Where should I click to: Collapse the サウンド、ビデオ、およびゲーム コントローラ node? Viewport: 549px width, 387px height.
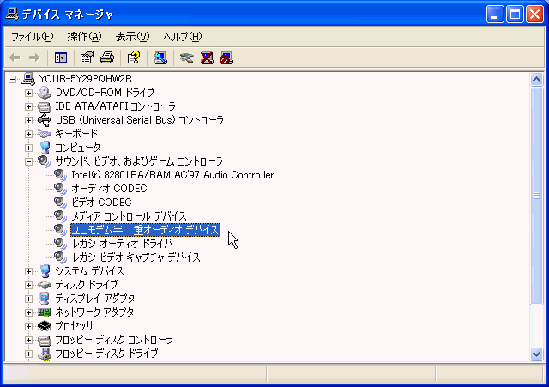(28, 161)
